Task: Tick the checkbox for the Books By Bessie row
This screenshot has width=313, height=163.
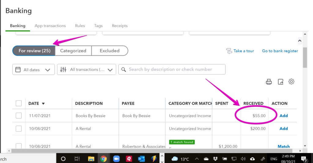Action: 19,116
